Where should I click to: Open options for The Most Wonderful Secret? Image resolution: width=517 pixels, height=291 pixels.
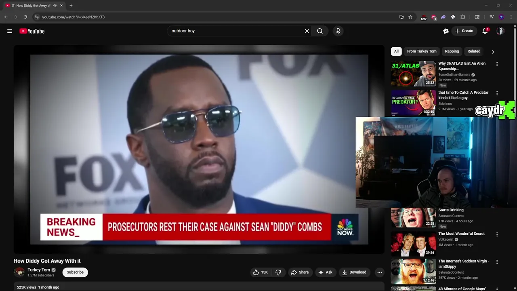(497, 234)
